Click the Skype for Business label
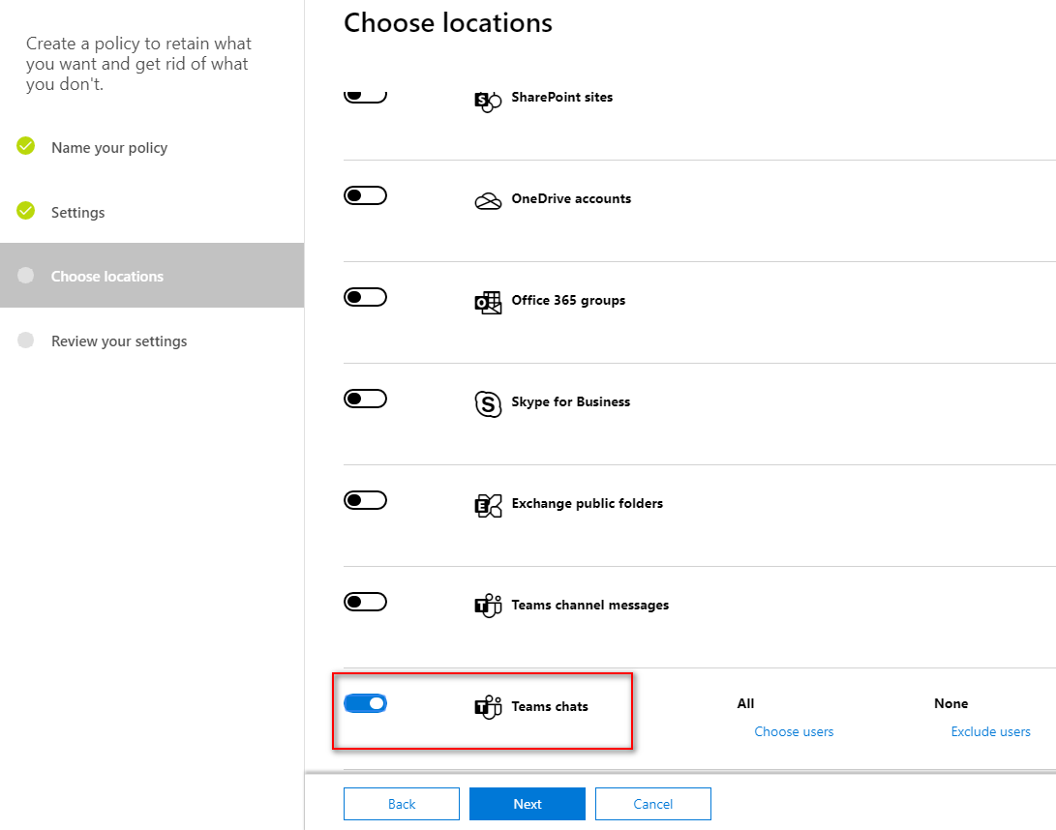 click(x=570, y=401)
